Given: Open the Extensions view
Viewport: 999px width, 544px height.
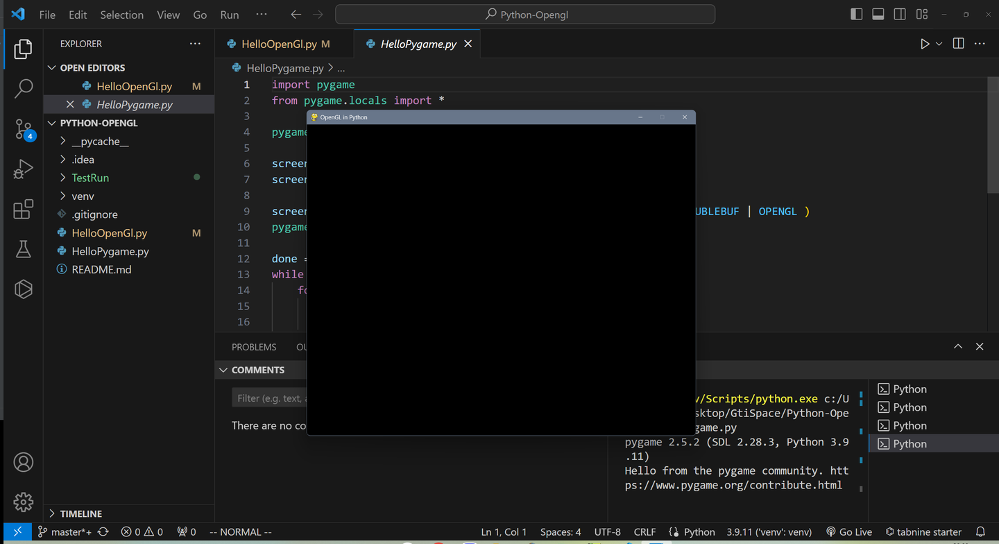Looking at the screenshot, I should click(x=24, y=209).
